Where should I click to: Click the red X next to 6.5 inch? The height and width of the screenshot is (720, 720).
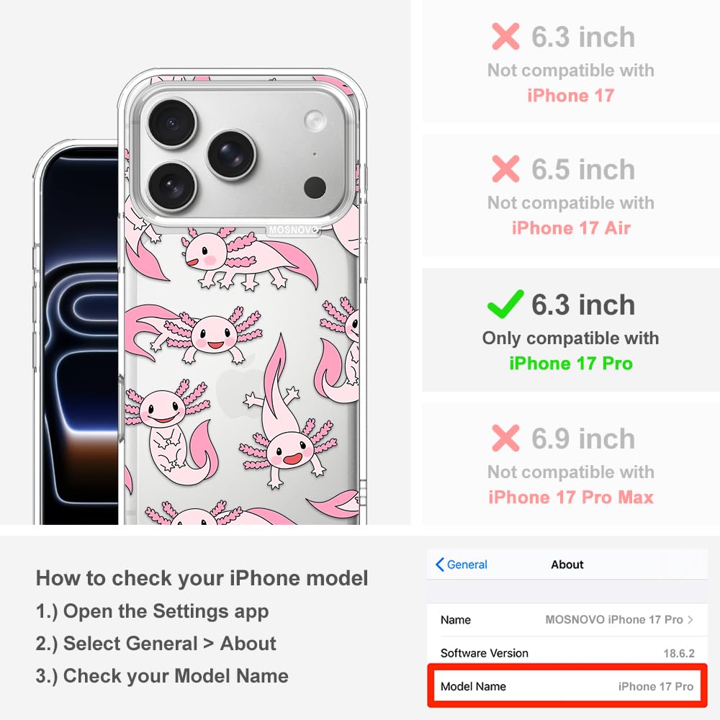(x=505, y=168)
